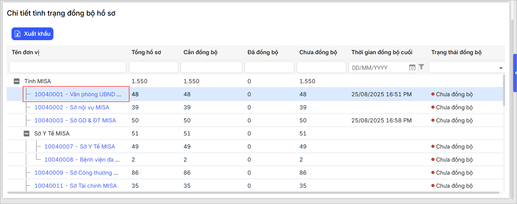Open the calendar date picker icon
The height and width of the screenshot is (204, 517).
(412, 67)
